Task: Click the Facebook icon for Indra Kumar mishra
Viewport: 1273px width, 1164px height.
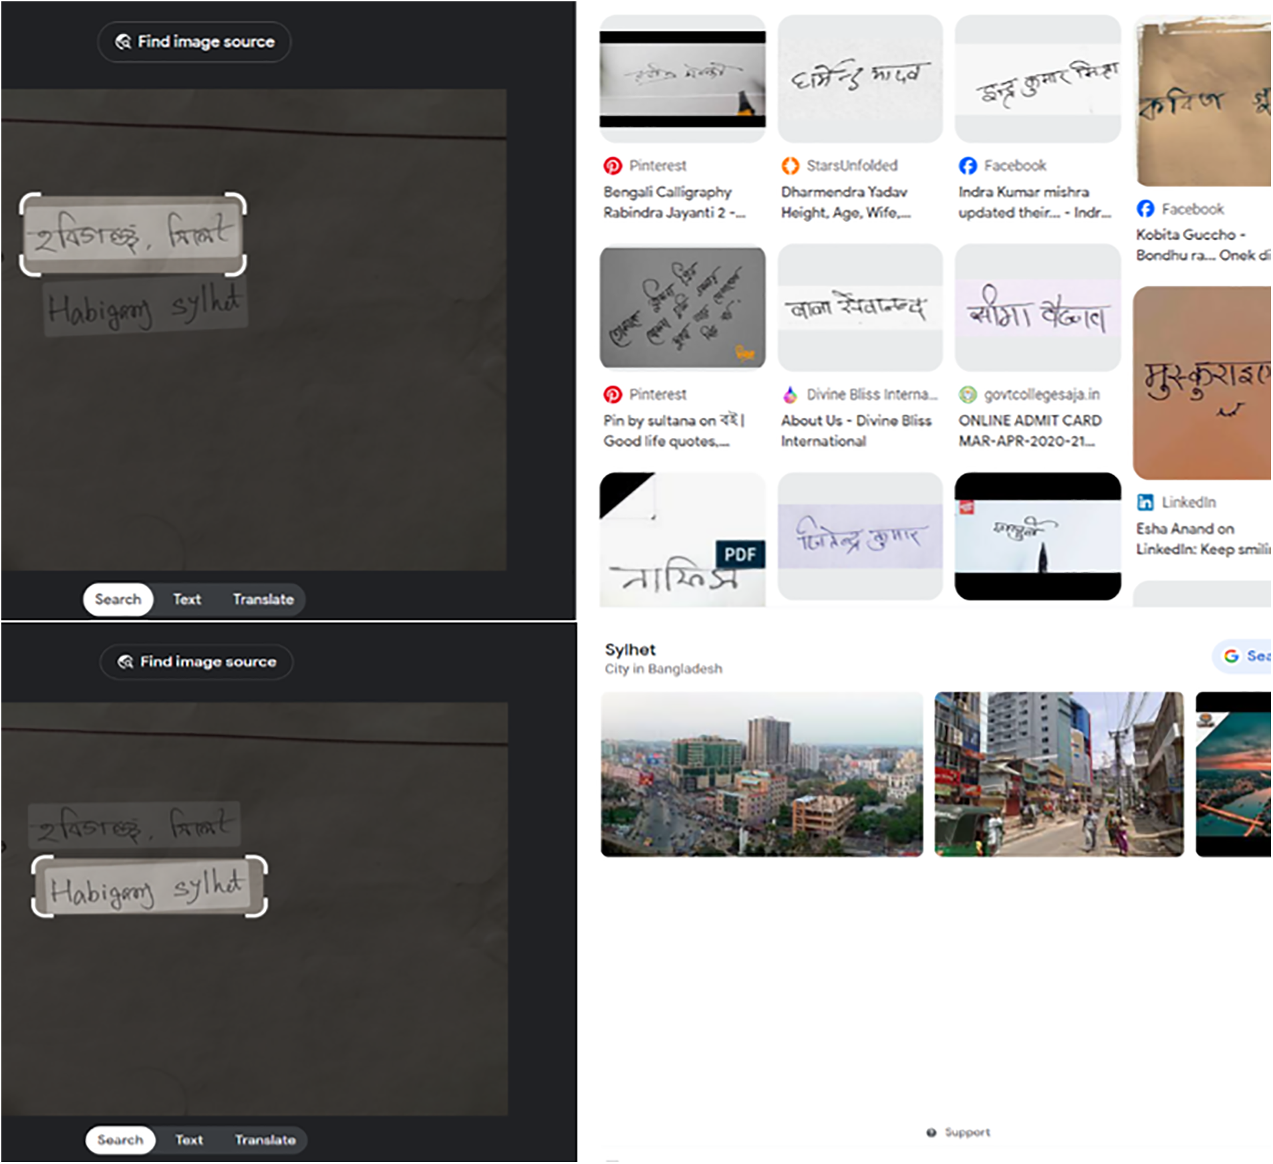Action: (x=967, y=166)
